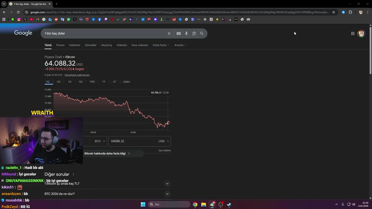
Task: Open the Facebook bookmark
Action: pyautogui.click(x=99, y=19)
